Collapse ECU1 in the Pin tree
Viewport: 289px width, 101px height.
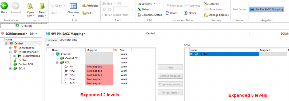[57, 63]
